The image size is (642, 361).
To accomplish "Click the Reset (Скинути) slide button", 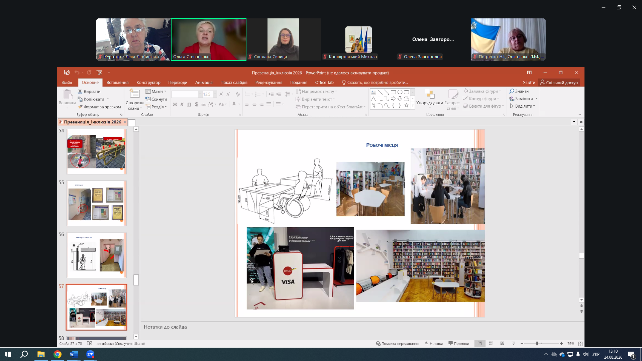I will click(156, 99).
